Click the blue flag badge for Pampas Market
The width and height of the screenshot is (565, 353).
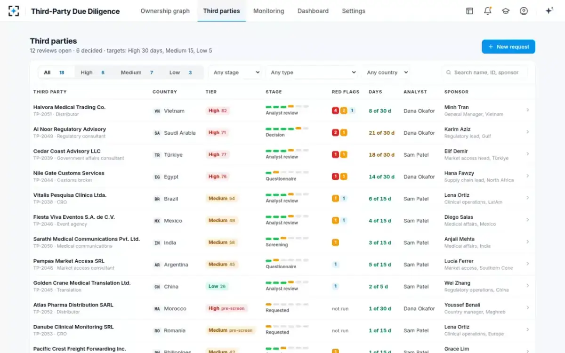pyautogui.click(x=335, y=265)
